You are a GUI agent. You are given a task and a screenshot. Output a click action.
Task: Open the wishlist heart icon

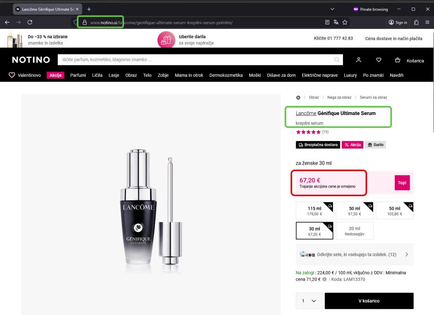[379, 60]
